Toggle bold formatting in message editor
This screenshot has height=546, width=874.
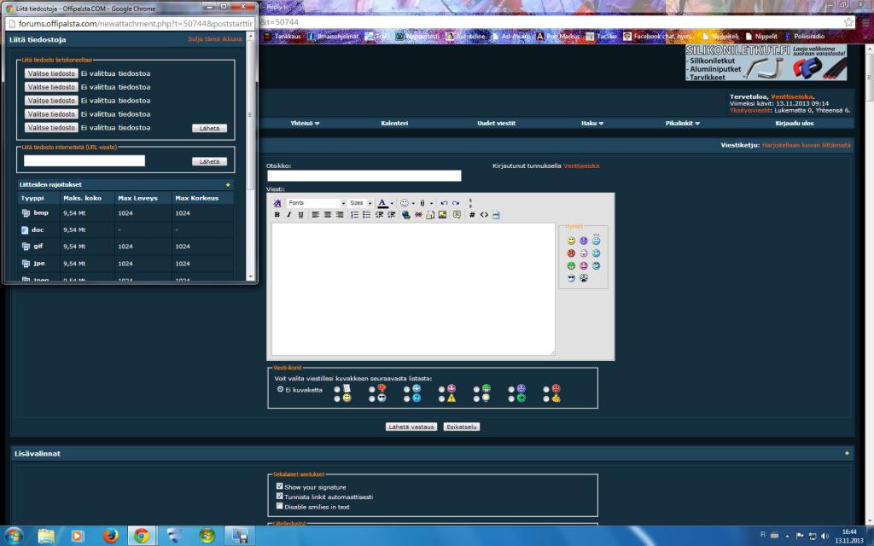(277, 215)
